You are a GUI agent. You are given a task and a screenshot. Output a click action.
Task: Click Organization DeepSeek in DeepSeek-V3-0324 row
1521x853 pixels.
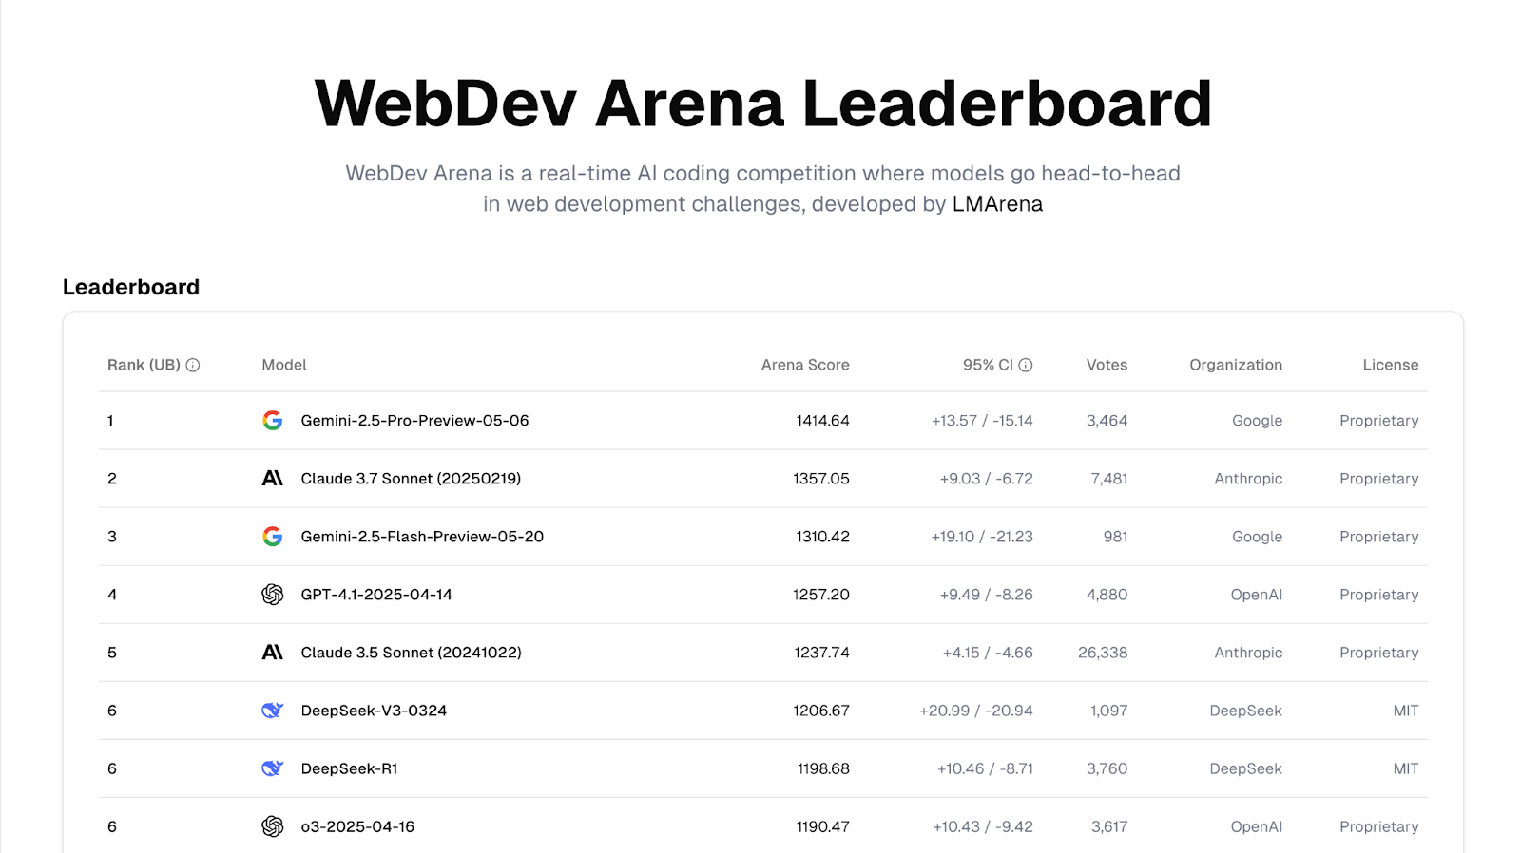(1246, 711)
